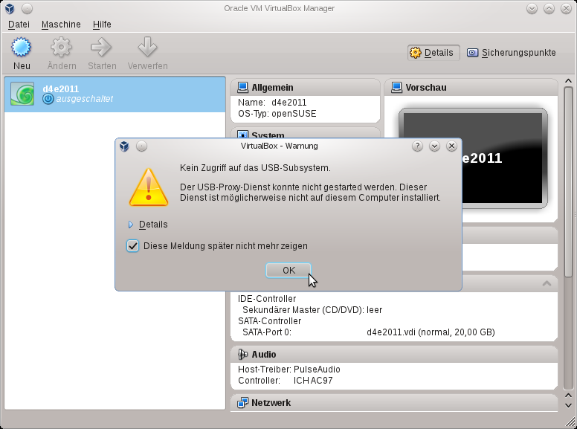Click the Audio section speaker icon
The image size is (577, 429).
coord(242,355)
